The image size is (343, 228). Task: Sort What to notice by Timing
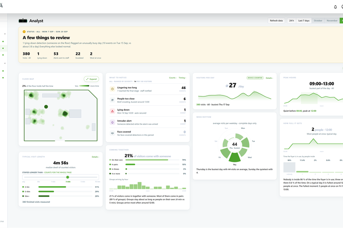[182, 78]
